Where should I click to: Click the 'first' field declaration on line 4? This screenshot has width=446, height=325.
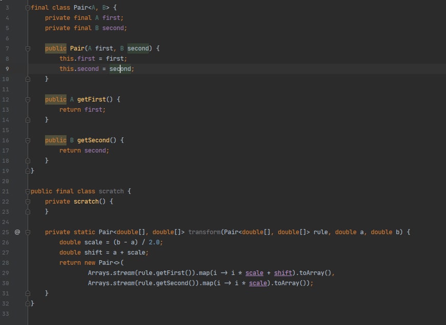pos(111,18)
